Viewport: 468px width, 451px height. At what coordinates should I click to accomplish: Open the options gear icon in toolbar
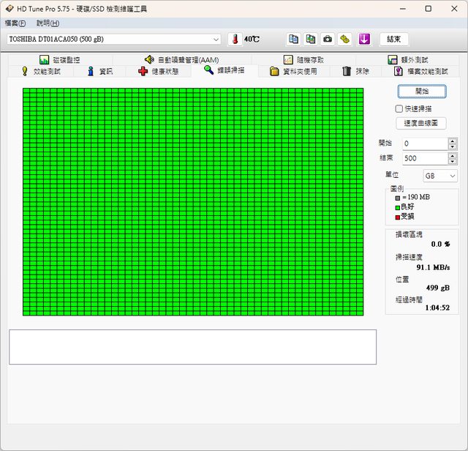[344, 39]
